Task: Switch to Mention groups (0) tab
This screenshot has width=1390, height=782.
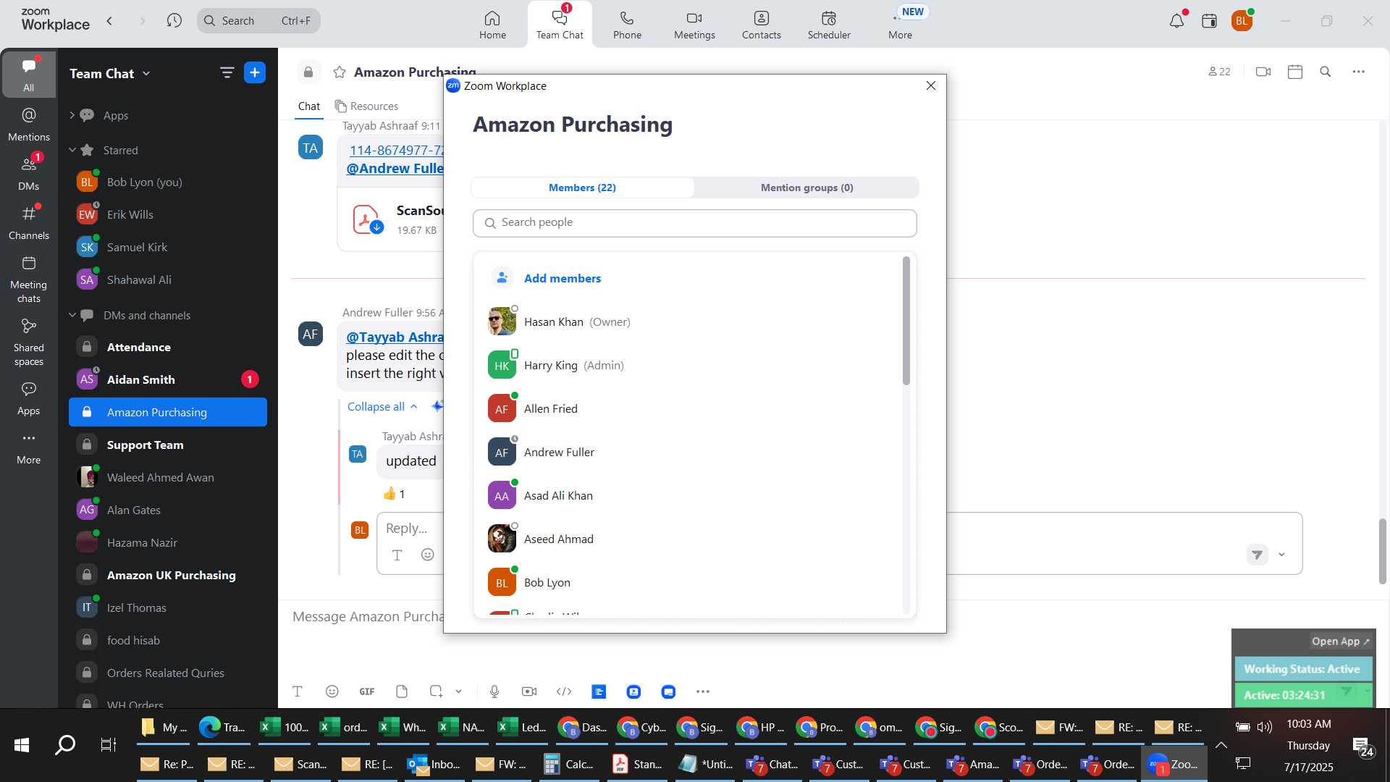Action: 806,188
